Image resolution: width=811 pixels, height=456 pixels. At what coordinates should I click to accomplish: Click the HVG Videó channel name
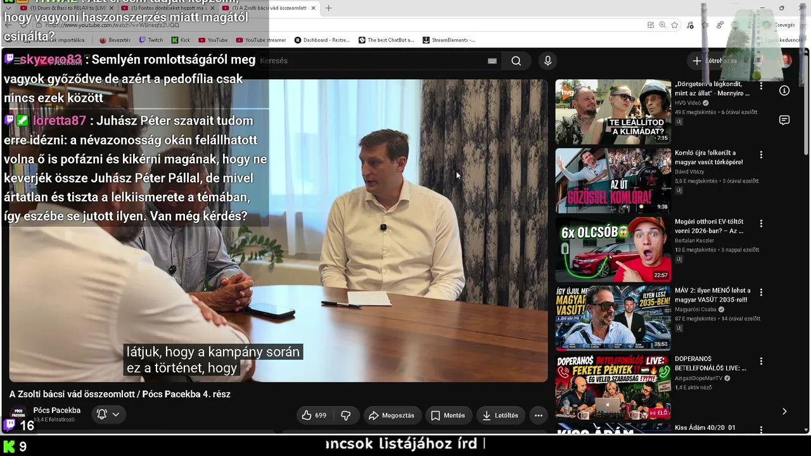click(688, 103)
